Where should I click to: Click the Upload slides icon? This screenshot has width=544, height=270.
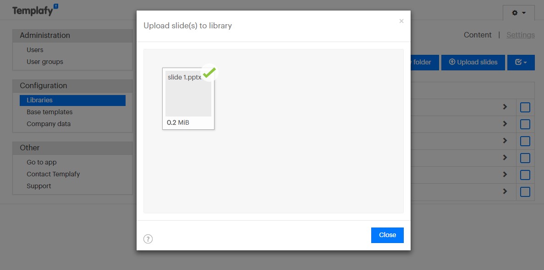tap(452, 62)
